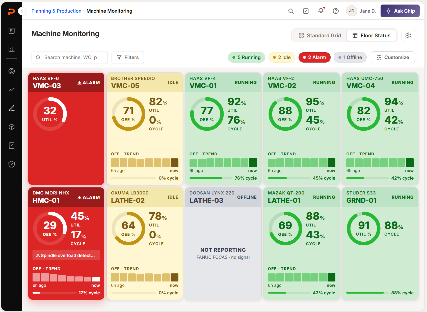Select the LATHE-03 offline machine name

point(206,201)
